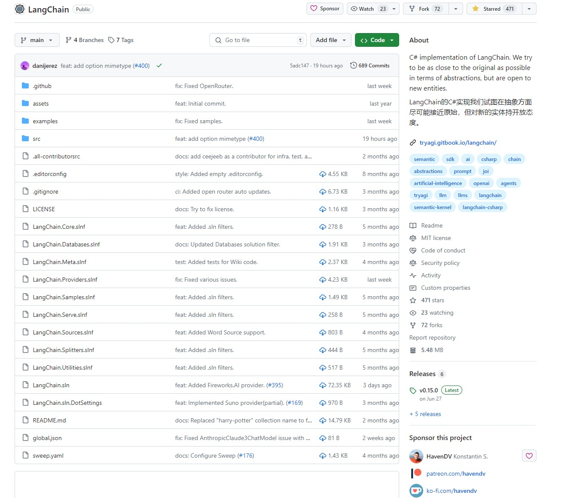Click the Security policy scale icon
Image resolution: width=573 pixels, height=498 pixels.
[x=413, y=263]
